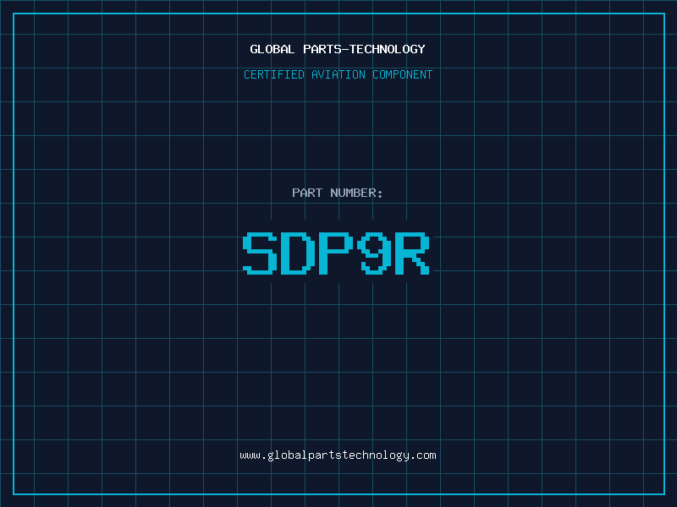Click PARTS-TECHNOLOGY in the header title

coord(362,49)
